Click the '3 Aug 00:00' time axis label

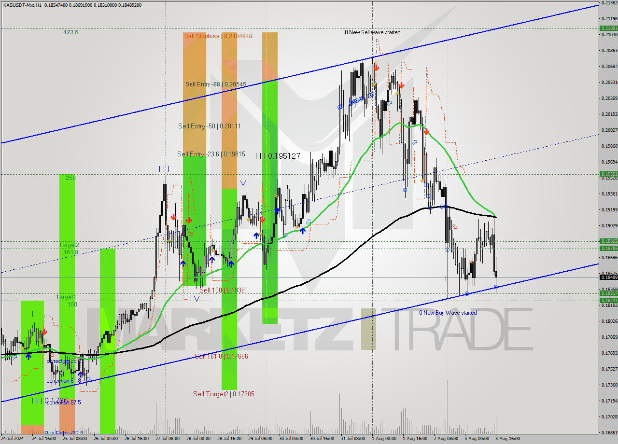(477, 439)
